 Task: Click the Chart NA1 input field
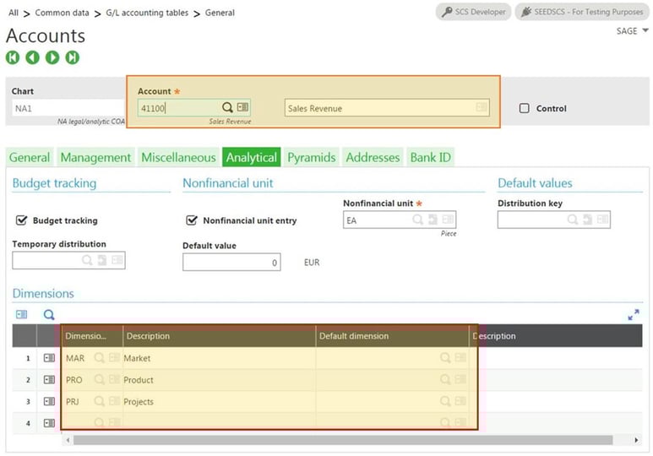coord(68,108)
